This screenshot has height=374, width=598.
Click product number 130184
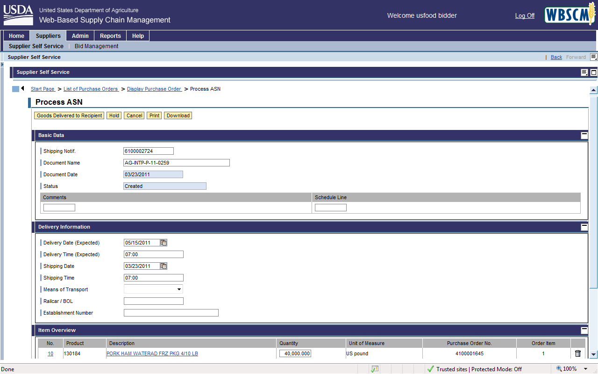pyautogui.click(x=72, y=353)
